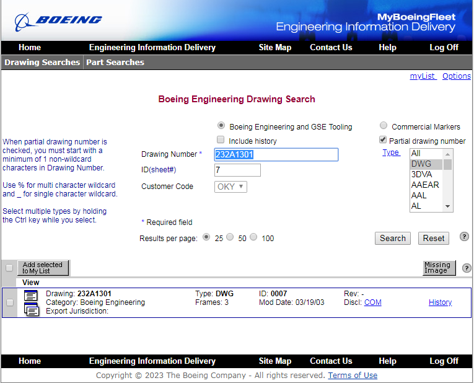The image size is (474, 383).
Task: Click the Type list scroll-down arrow
Action: (x=448, y=206)
